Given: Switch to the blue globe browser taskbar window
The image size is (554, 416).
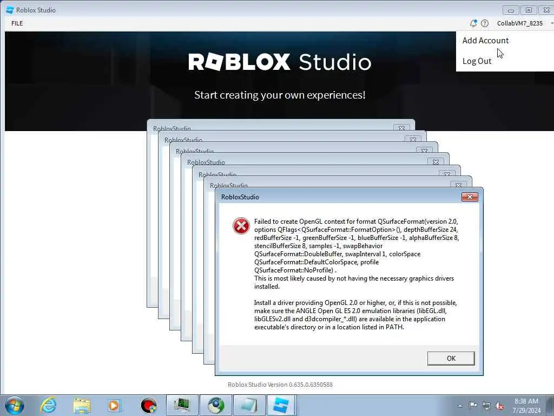Looking at the screenshot, I should pos(216,405).
